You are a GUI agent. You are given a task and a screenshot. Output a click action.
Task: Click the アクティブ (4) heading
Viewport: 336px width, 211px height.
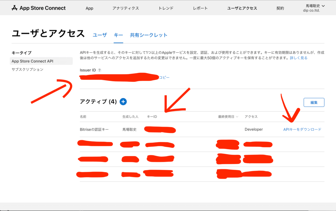coord(98,102)
